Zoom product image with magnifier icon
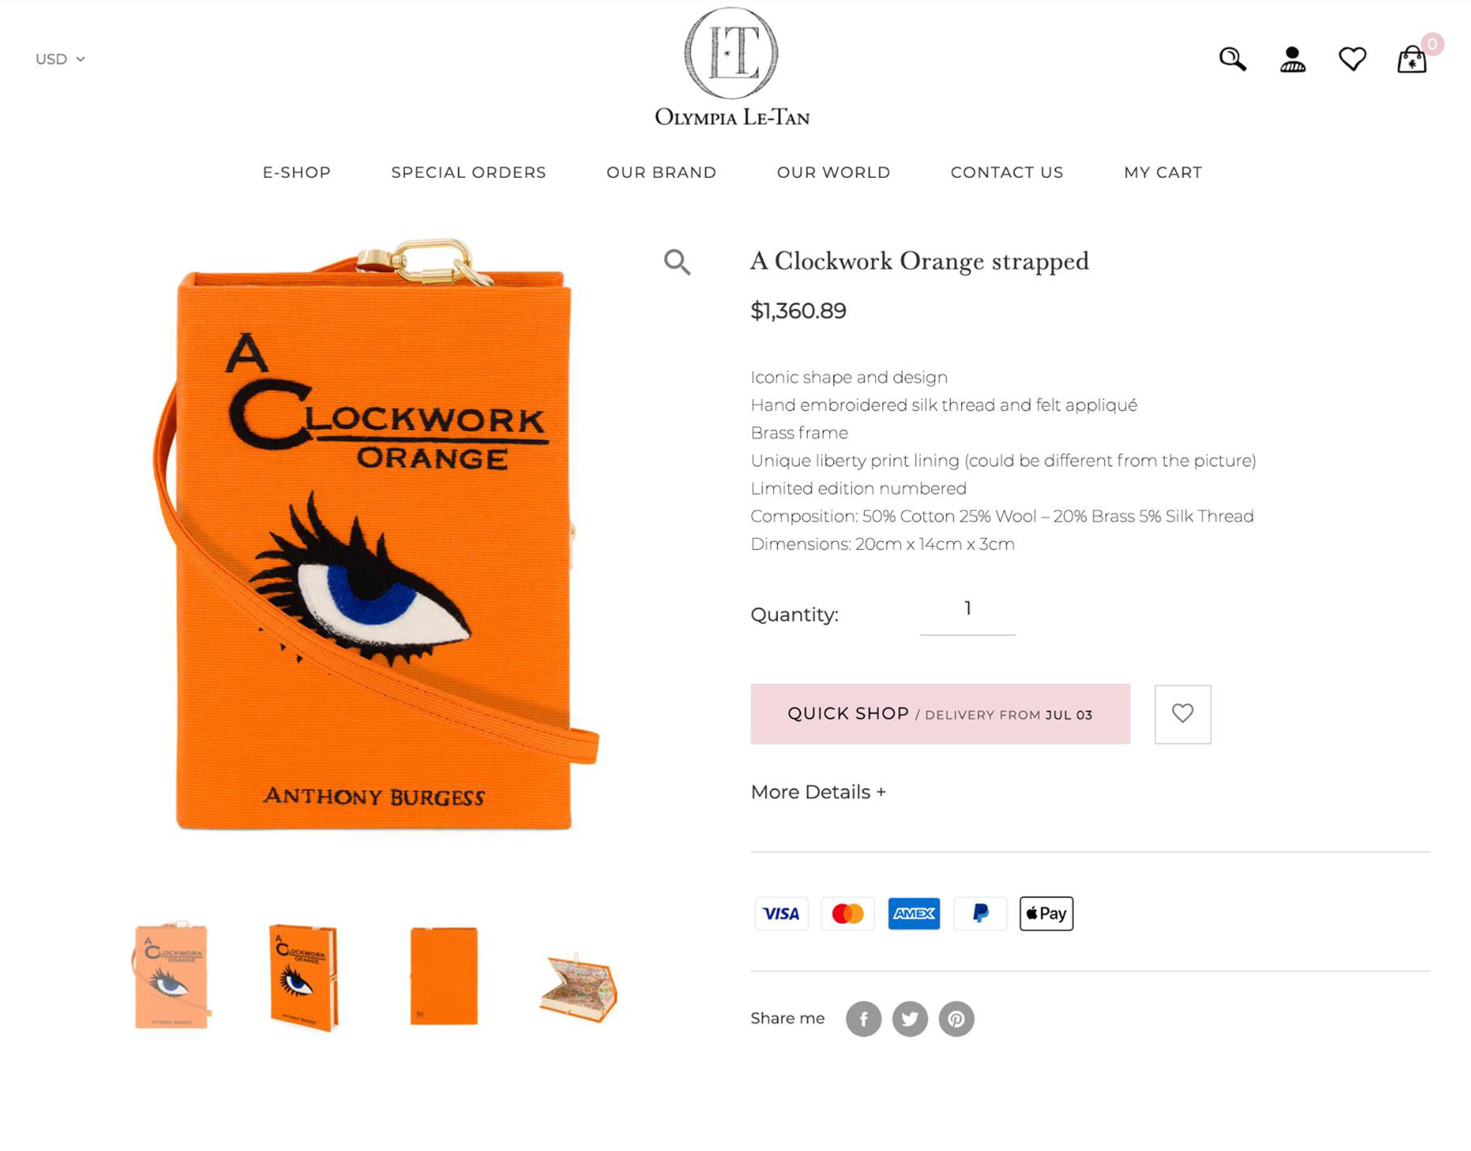Viewport: 1471px width, 1151px height. (x=677, y=262)
